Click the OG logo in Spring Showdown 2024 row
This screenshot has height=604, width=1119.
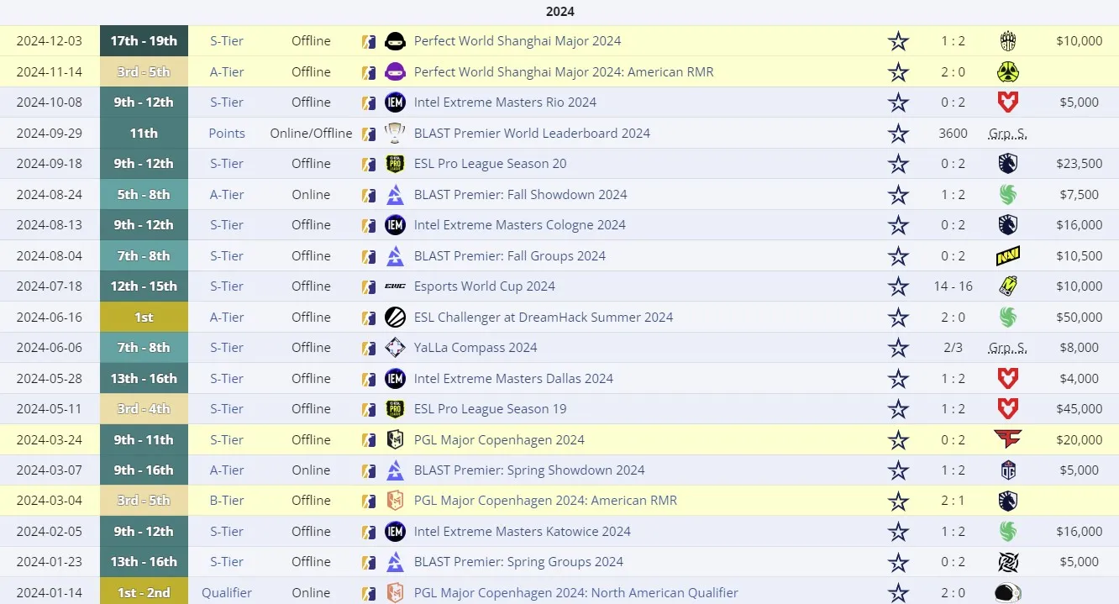tap(1008, 470)
